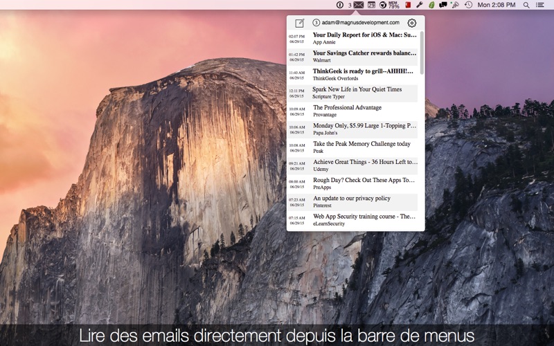The image size is (554, 346).
Task: Click the flashlight menu bar icon
Action: tap(420, 5)
